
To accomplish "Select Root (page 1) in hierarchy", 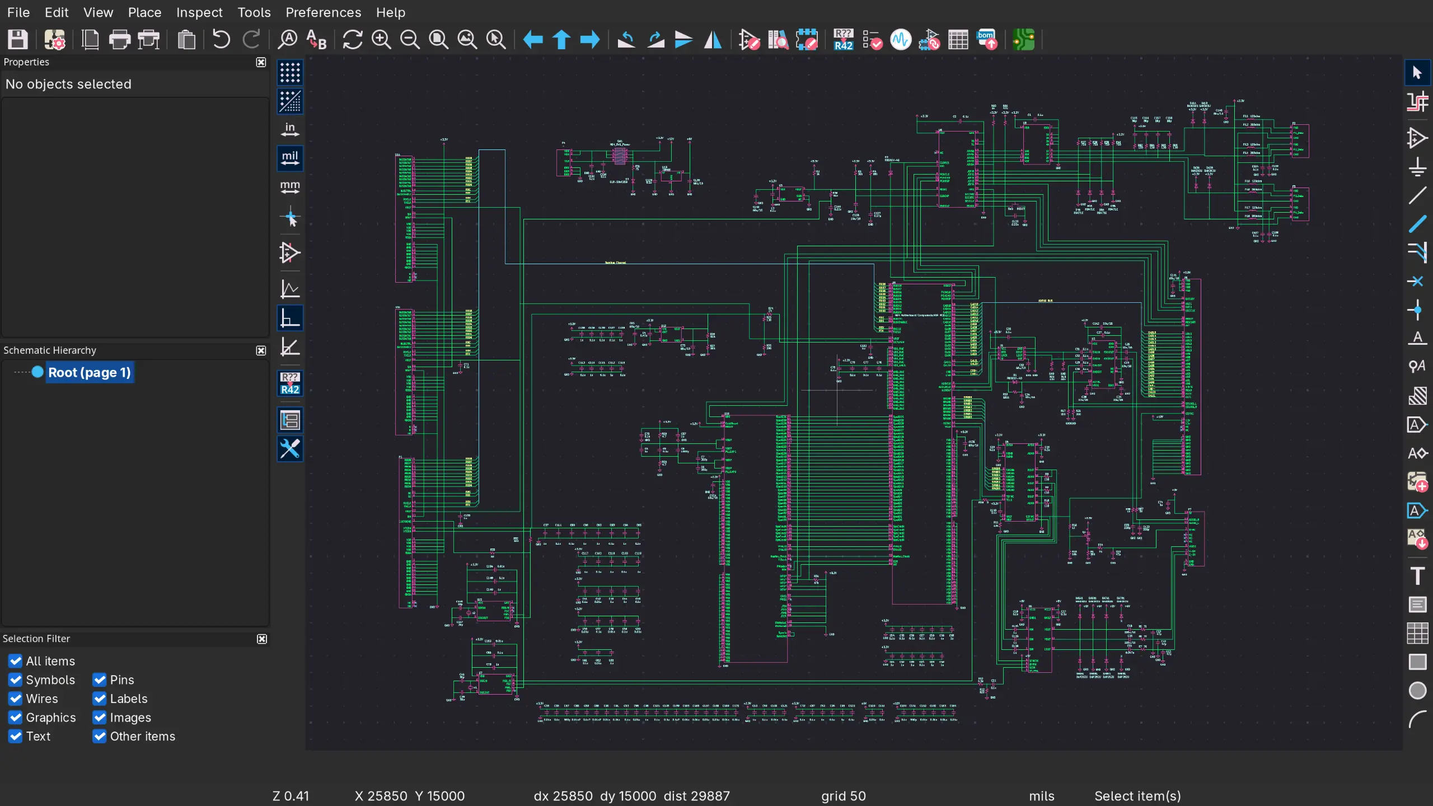I will 89,373.
